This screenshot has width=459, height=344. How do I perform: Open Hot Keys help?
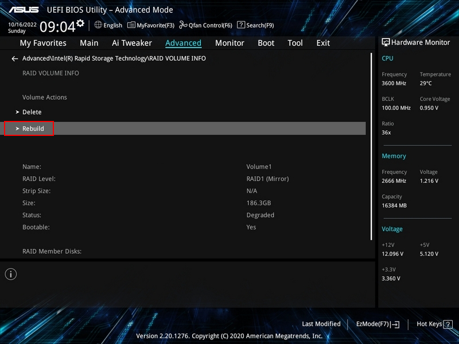coord(434,324)
